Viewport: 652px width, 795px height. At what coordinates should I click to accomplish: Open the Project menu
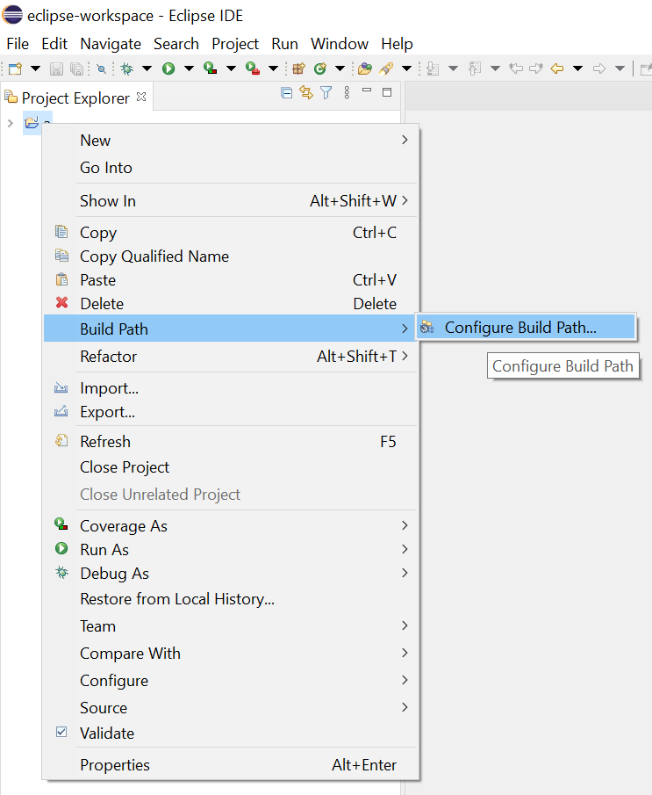235,44
